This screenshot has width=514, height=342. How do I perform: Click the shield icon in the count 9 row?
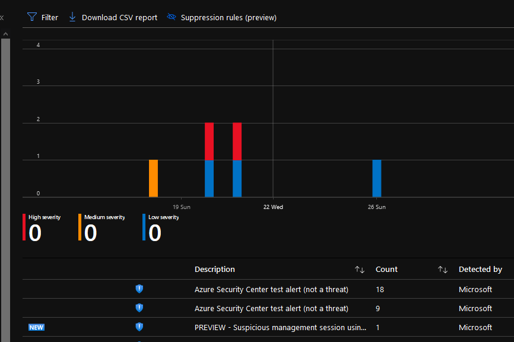(139, 308)
